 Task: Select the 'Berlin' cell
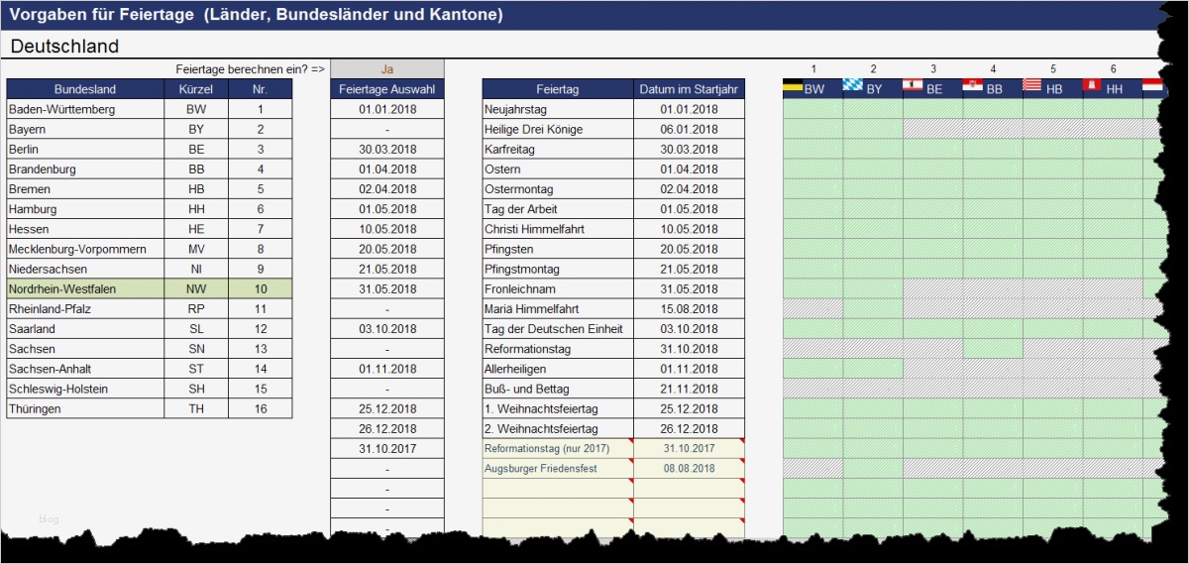coord(85,149)
